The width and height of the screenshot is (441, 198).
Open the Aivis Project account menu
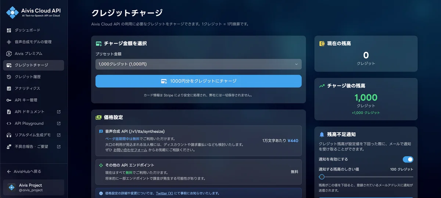[34, 187]
